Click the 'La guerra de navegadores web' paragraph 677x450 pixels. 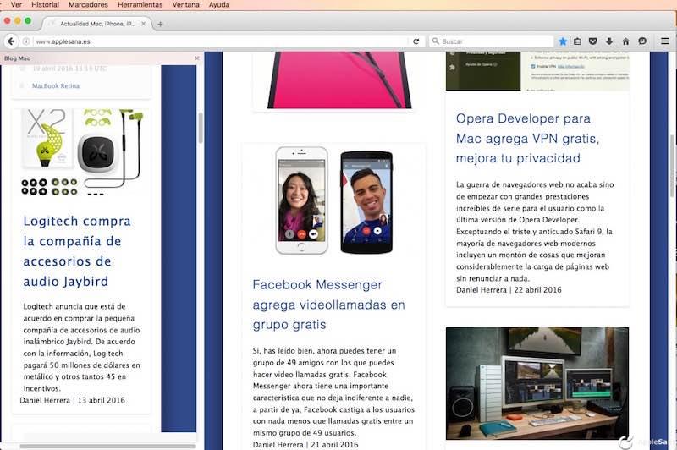click(x=535, y=231)
